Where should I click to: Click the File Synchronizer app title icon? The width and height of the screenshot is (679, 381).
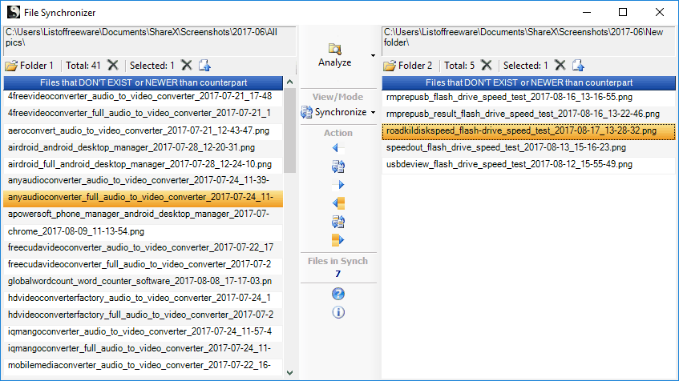(x=14, y=12)
